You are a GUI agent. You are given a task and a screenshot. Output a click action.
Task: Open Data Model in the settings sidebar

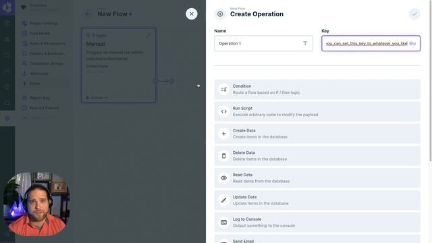[x=40, y=33]
